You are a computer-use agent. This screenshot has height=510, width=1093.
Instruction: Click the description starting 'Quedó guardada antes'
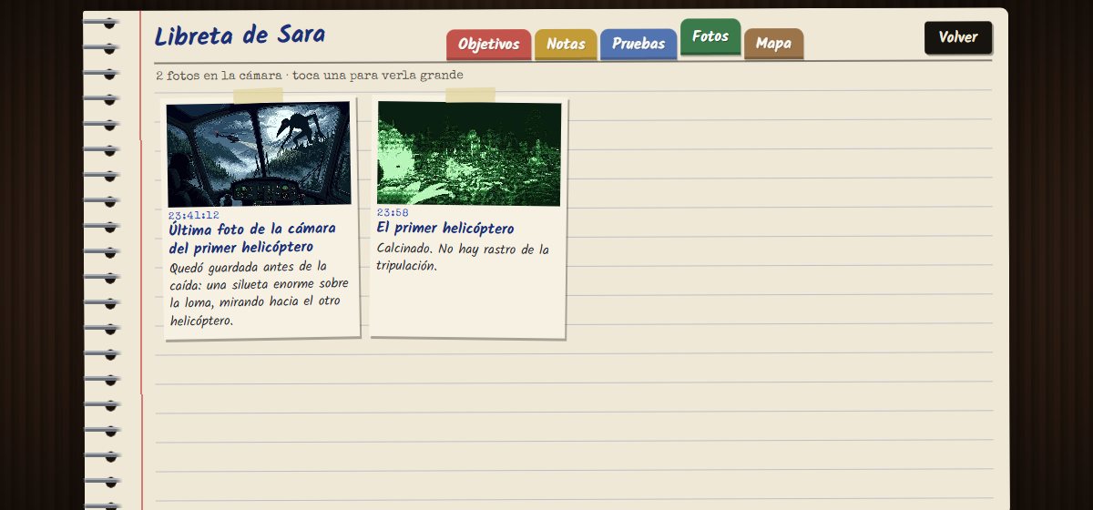click(x=260, y=294)
